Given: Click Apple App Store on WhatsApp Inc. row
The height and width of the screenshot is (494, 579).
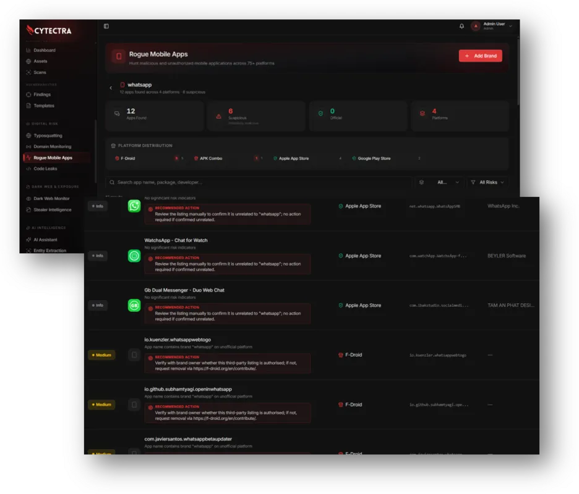Looking at the screenshot, I should (359, 206).
